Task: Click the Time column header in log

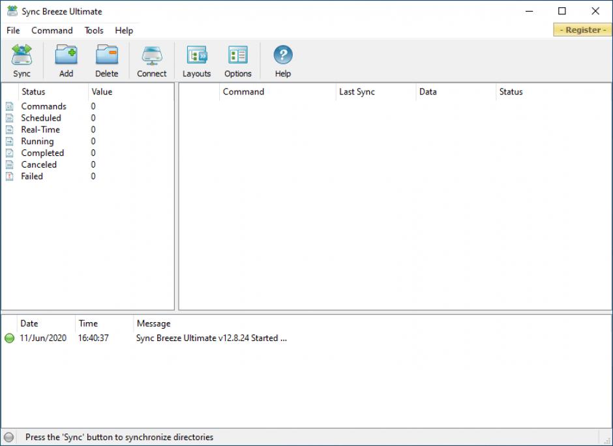Action: pos(104,323)
